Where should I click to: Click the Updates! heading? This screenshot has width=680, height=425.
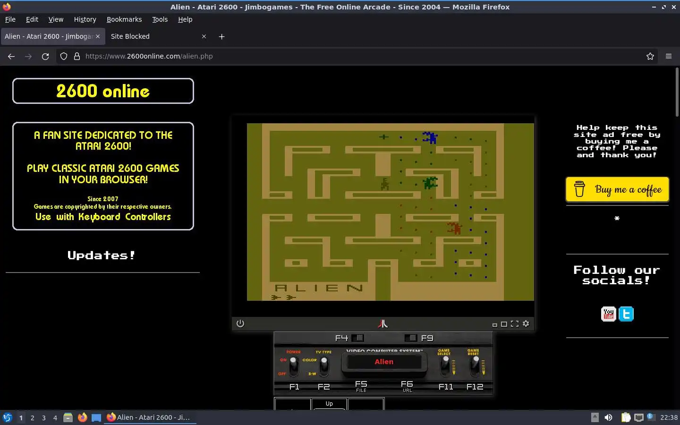102,255
